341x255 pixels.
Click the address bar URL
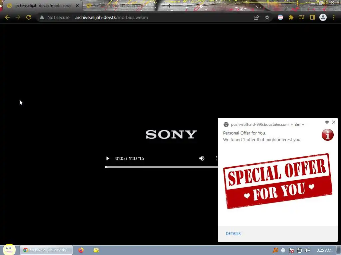tap(111, 17)
